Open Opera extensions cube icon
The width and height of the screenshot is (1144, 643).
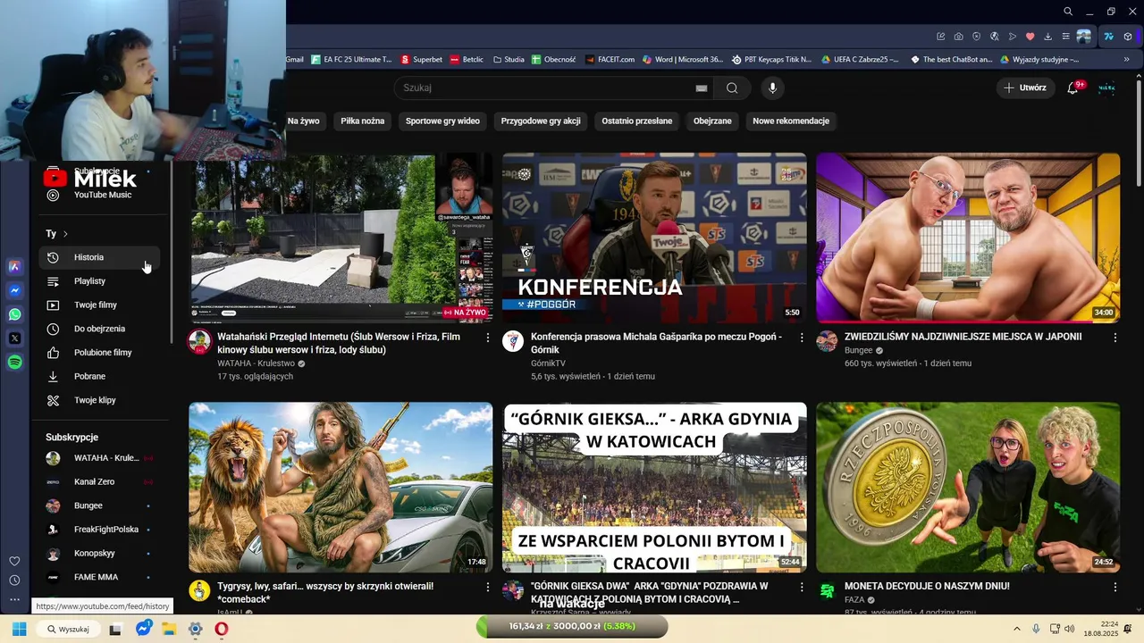coord(1128,37)
